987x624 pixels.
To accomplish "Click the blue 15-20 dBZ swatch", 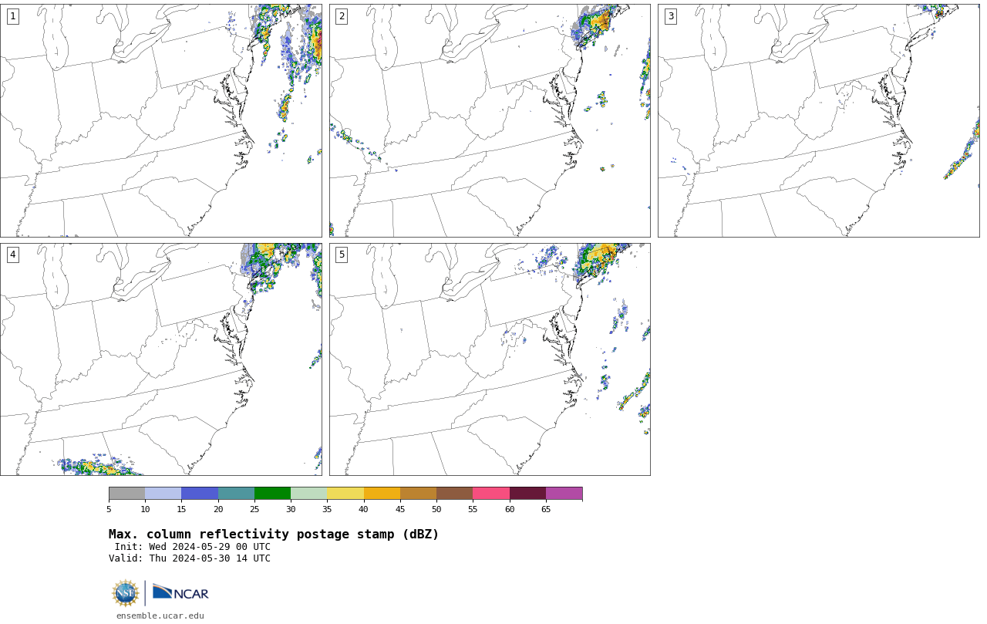I will (x=200, y=494).
